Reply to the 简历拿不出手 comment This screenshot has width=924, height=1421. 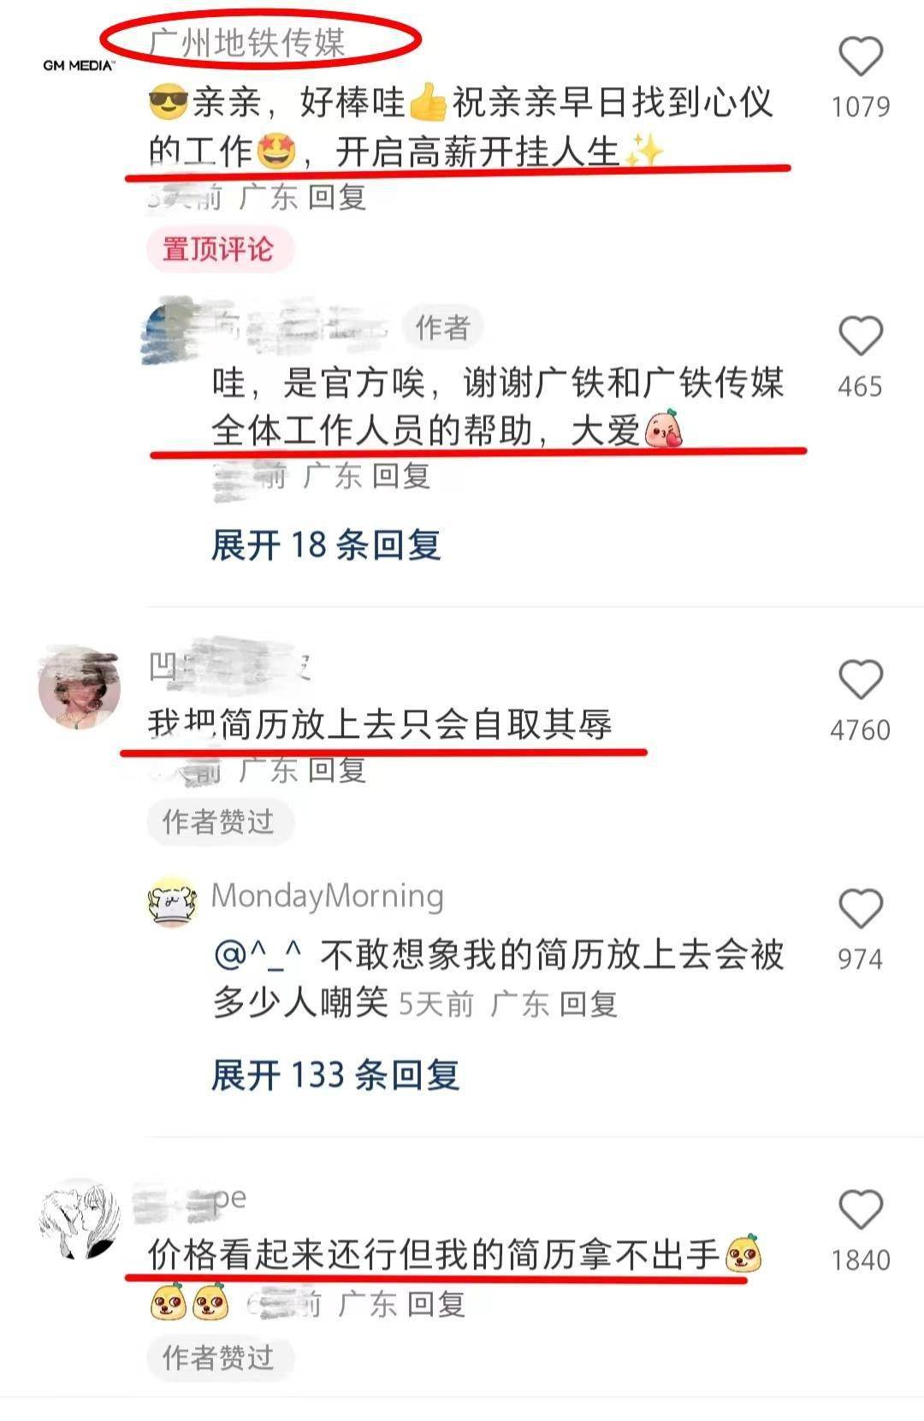[x=435, y=1305]
